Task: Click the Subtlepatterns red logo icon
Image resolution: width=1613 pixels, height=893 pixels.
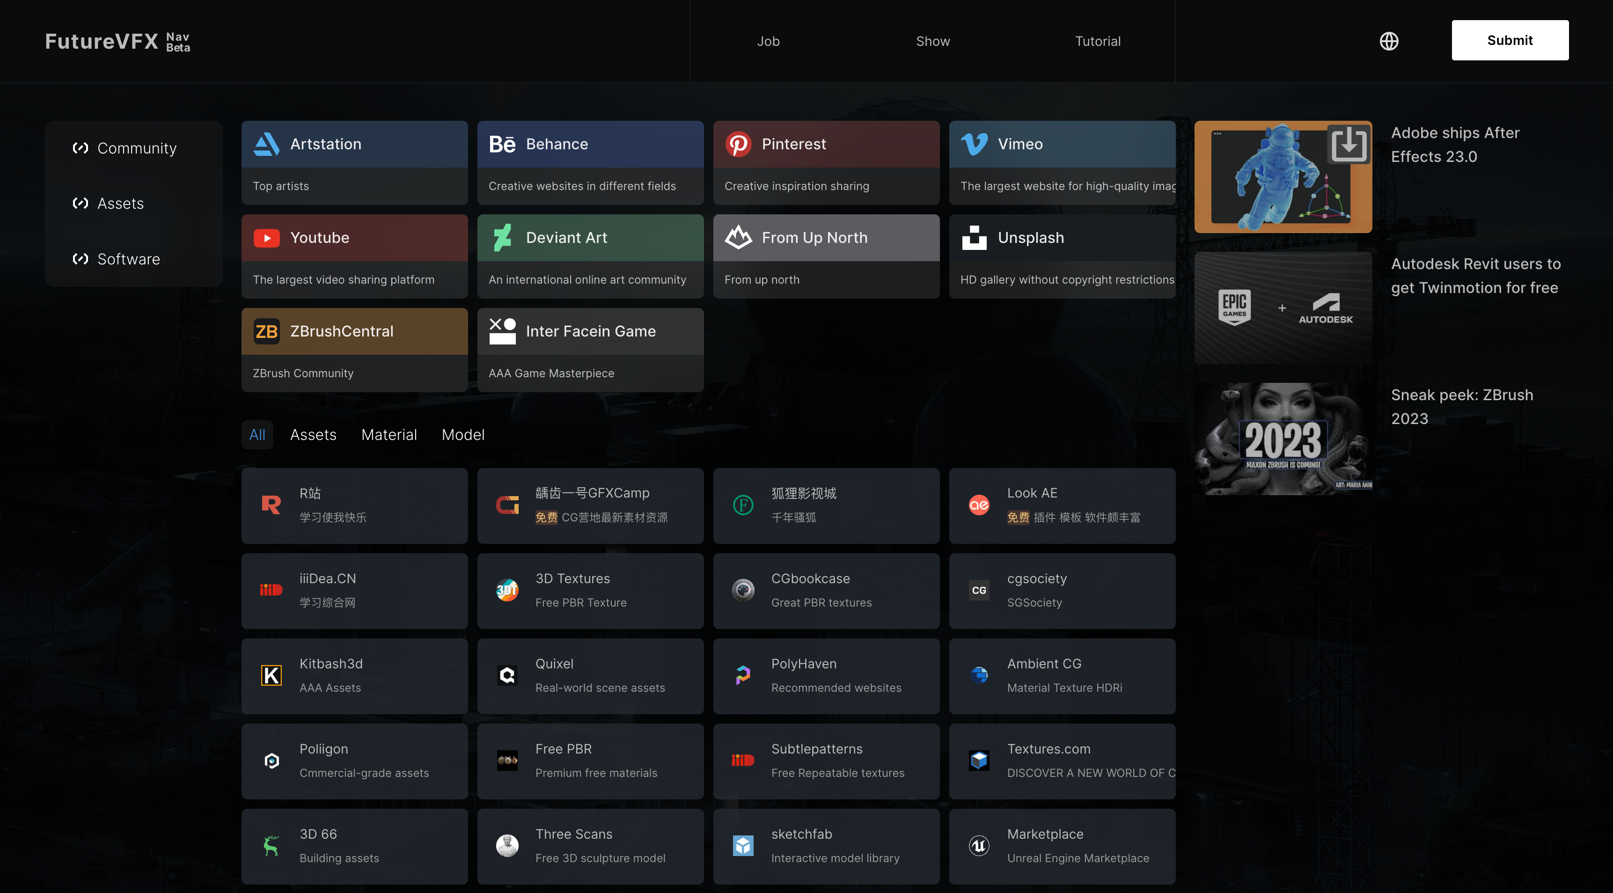Action: tap(743, 760)
